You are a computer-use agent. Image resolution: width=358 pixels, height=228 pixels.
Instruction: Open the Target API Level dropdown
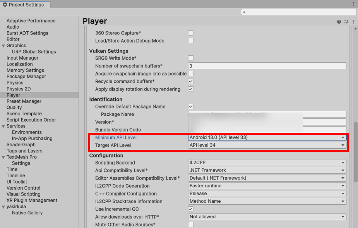click(267, 145)
